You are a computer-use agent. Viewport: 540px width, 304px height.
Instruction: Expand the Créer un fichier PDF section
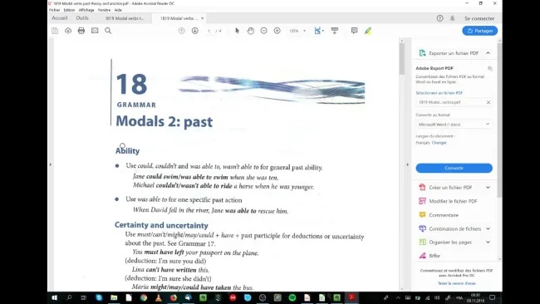488,187
